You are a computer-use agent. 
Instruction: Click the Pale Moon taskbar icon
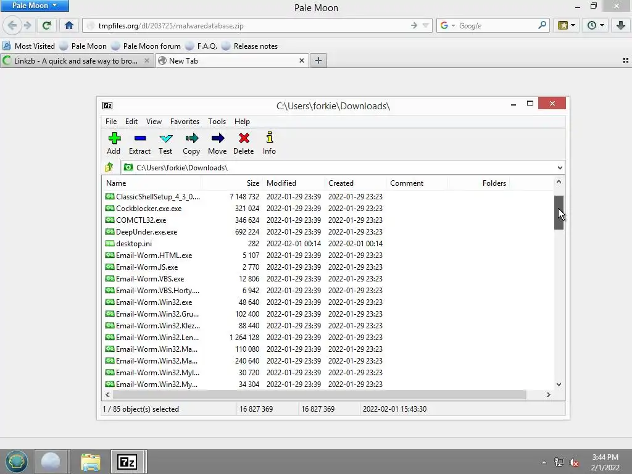click(x=51, y=462)
